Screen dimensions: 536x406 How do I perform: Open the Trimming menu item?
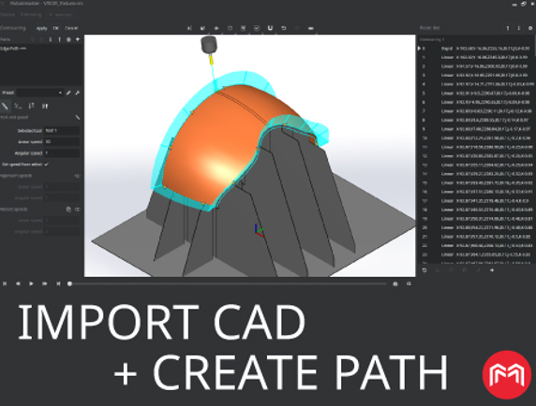point(30,15)
